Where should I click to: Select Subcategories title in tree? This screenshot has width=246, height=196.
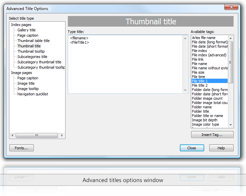[32, 57]
